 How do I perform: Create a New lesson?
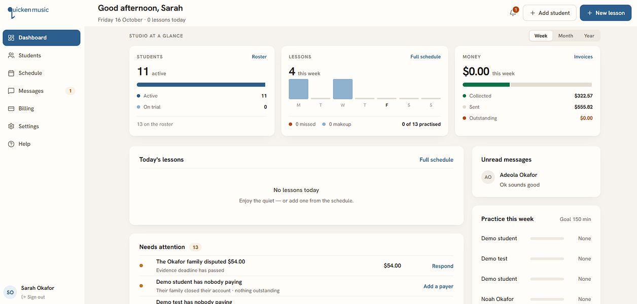click(606, 13)
